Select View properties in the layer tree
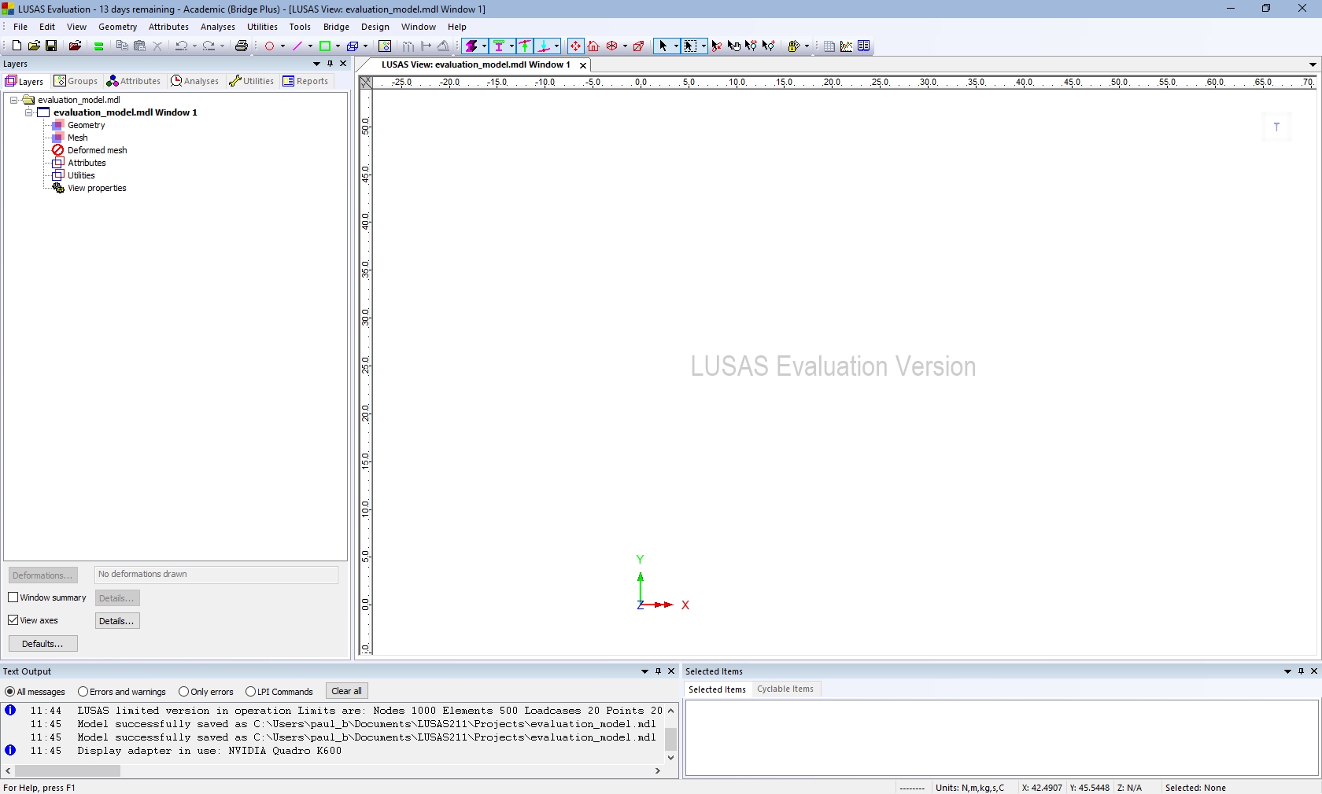 click(x=97, y=188)
